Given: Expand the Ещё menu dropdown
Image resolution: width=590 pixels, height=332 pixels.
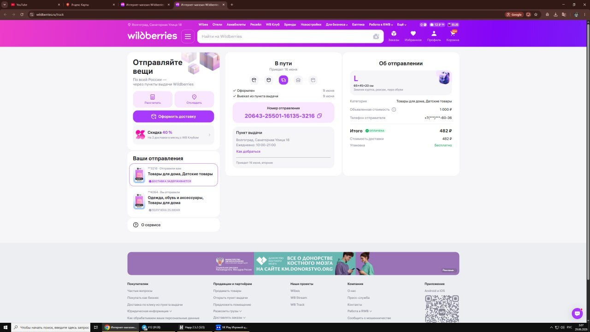Looking at the screenshot, I should click(x=401, y=24).
